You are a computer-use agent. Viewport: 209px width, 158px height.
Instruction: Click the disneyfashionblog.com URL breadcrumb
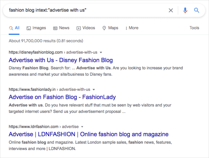[x=36, y=52]
